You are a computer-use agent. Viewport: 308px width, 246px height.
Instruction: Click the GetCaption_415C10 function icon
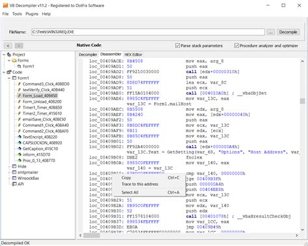click(x=19, y=149)
